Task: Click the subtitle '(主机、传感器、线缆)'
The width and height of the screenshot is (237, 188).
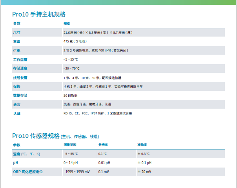Action: pyautogui.click(x=80, y=137)
